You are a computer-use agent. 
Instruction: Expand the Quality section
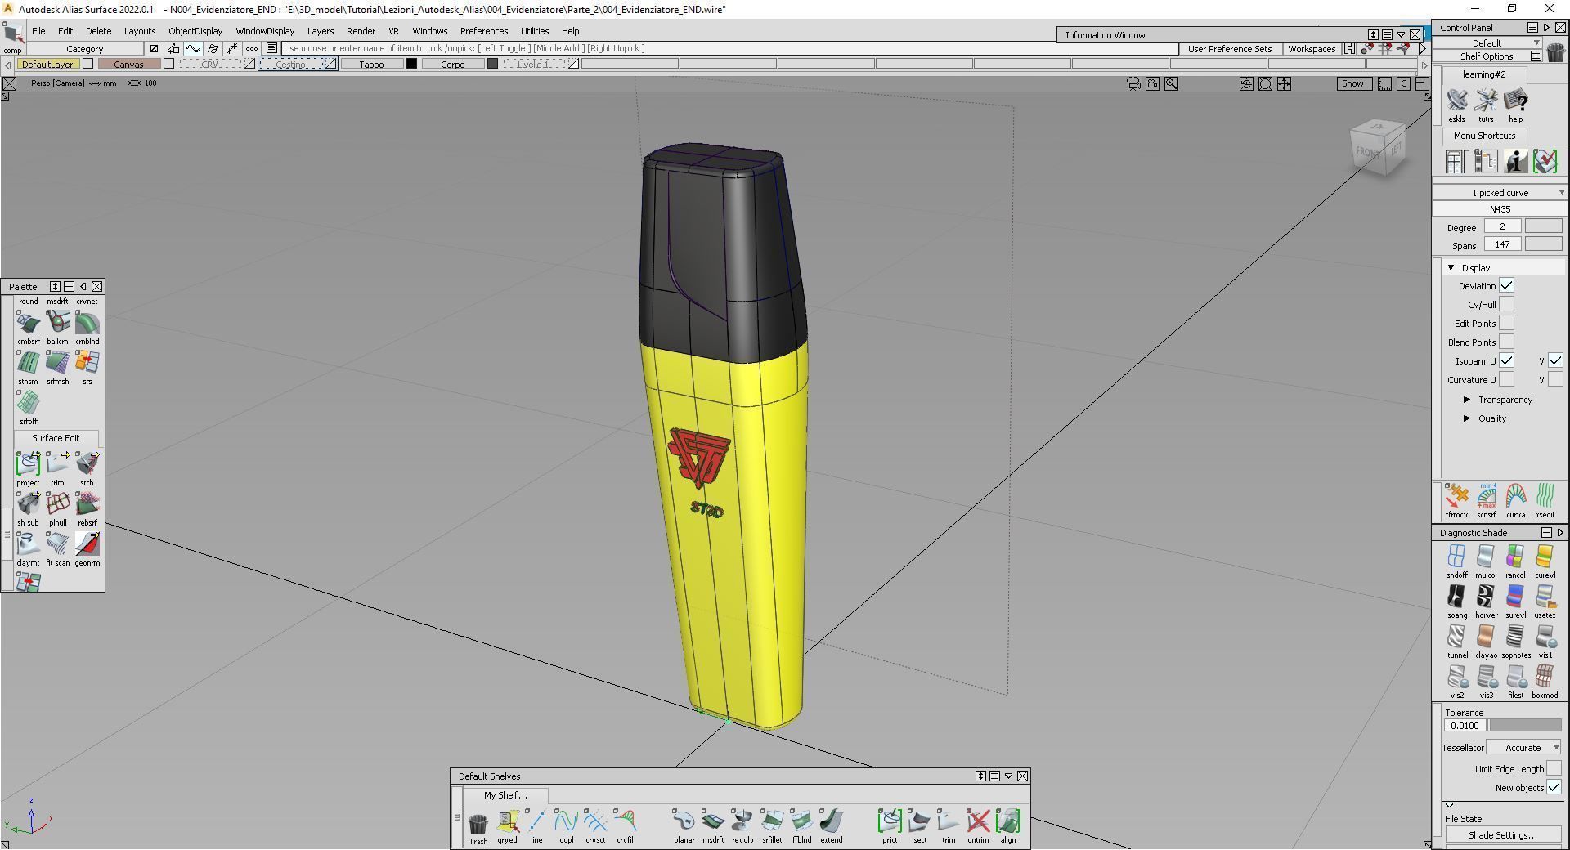click(1467, 418)
